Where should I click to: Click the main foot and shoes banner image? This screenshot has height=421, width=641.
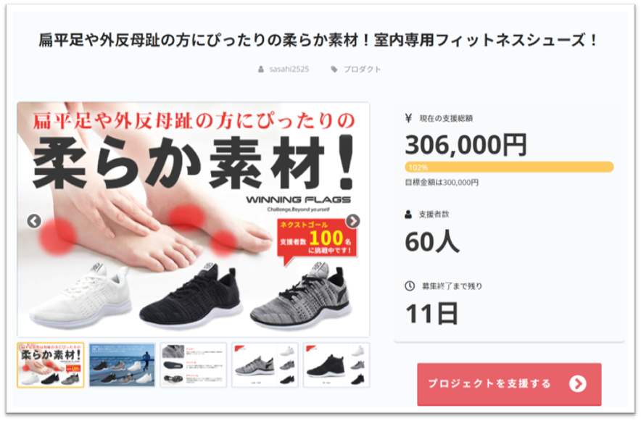(x=194, y=220)
